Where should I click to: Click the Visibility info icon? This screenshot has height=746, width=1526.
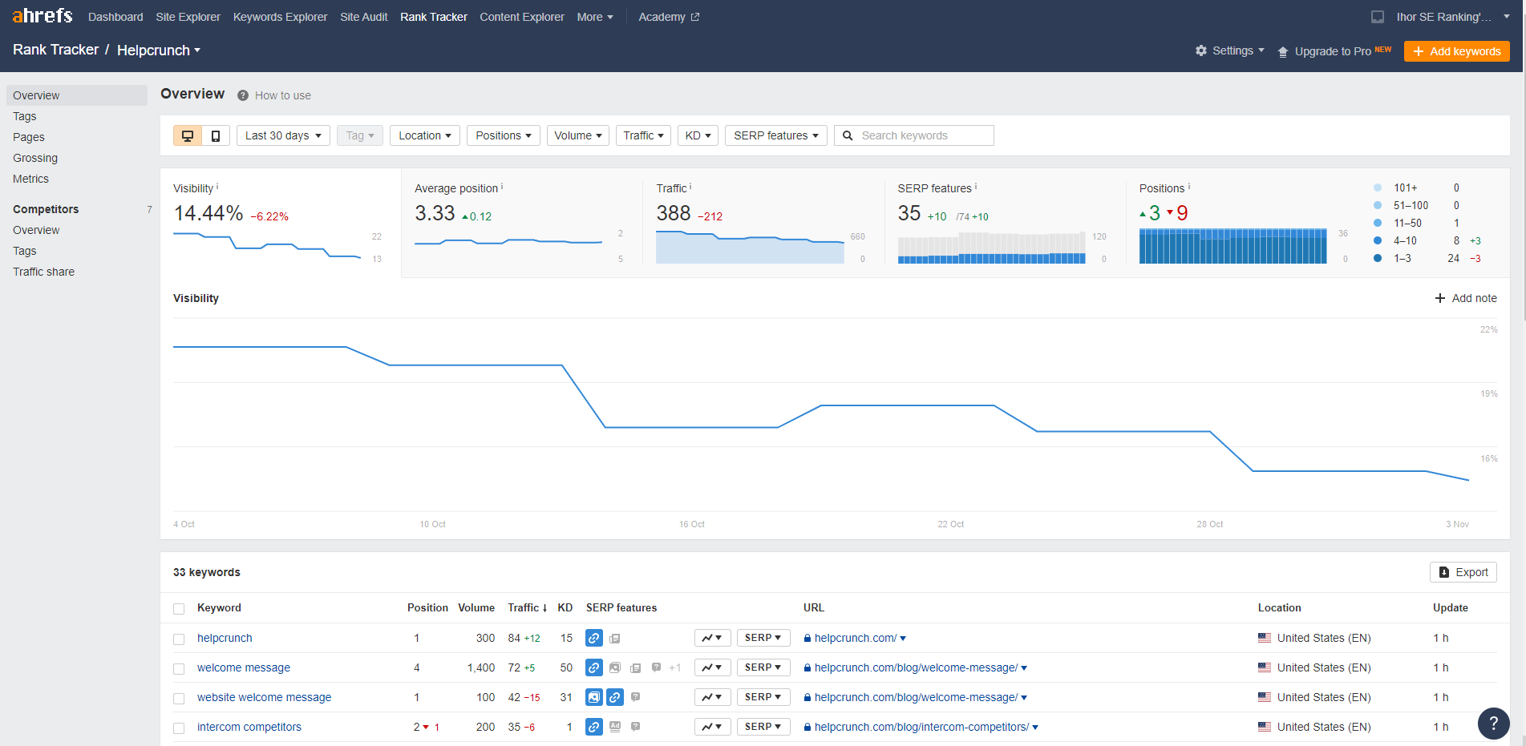pos(217,186)
